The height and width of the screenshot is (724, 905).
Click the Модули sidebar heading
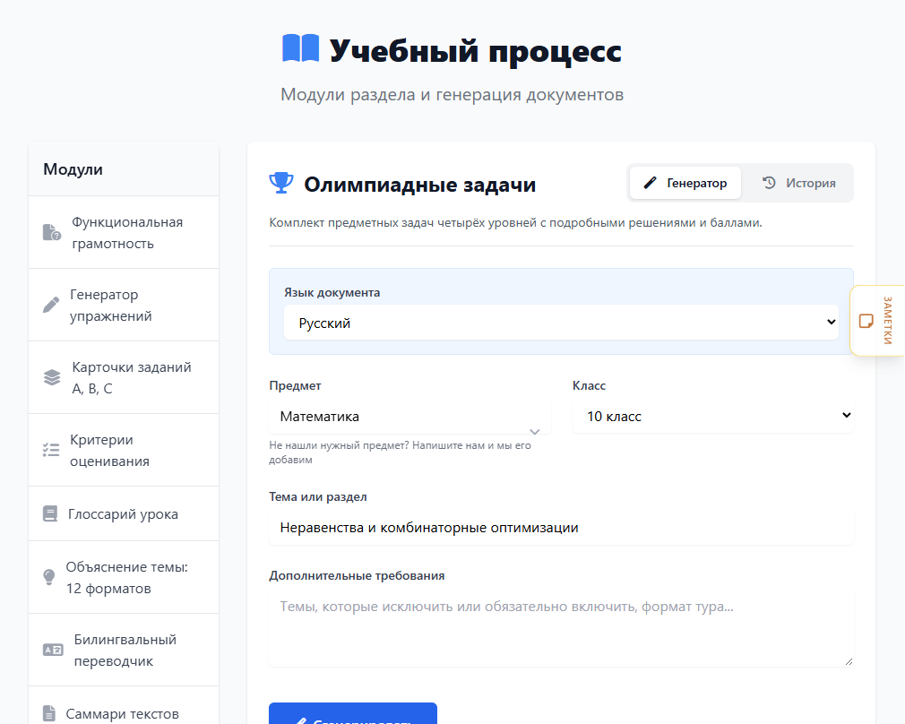coord(73,169)
